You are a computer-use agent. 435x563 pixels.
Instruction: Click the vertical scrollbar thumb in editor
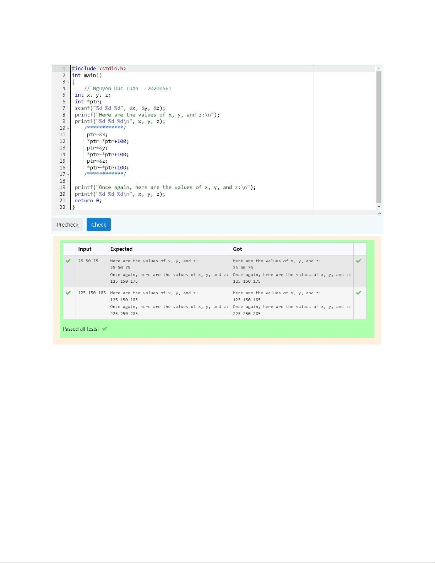click(x=379, y=137)
